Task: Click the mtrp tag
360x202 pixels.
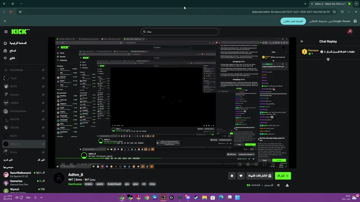Action: coord(152,184)
